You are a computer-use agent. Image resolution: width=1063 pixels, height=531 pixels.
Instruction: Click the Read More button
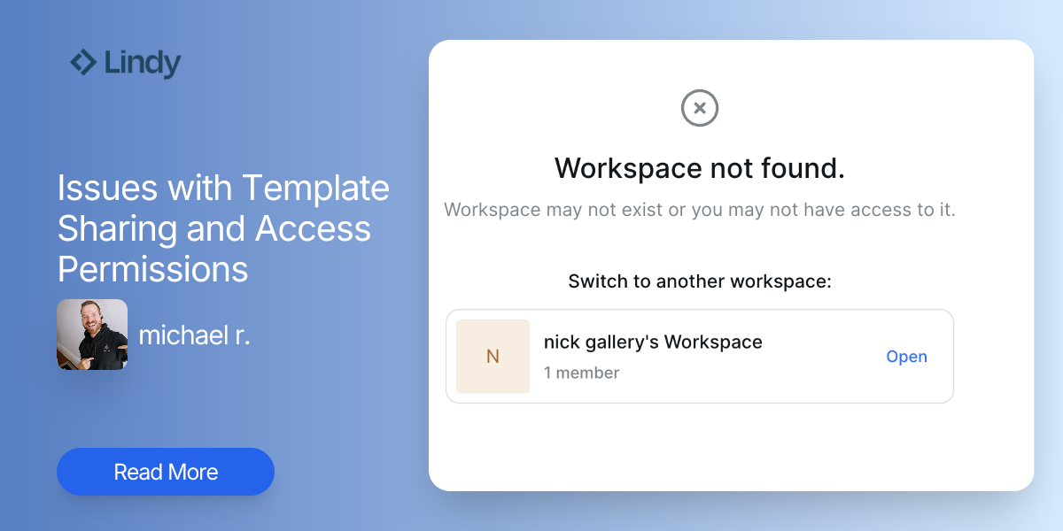coord(165,472)
